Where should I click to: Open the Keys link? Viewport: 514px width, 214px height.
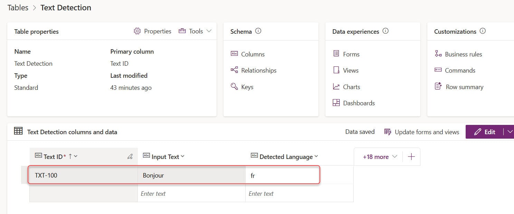247,87
